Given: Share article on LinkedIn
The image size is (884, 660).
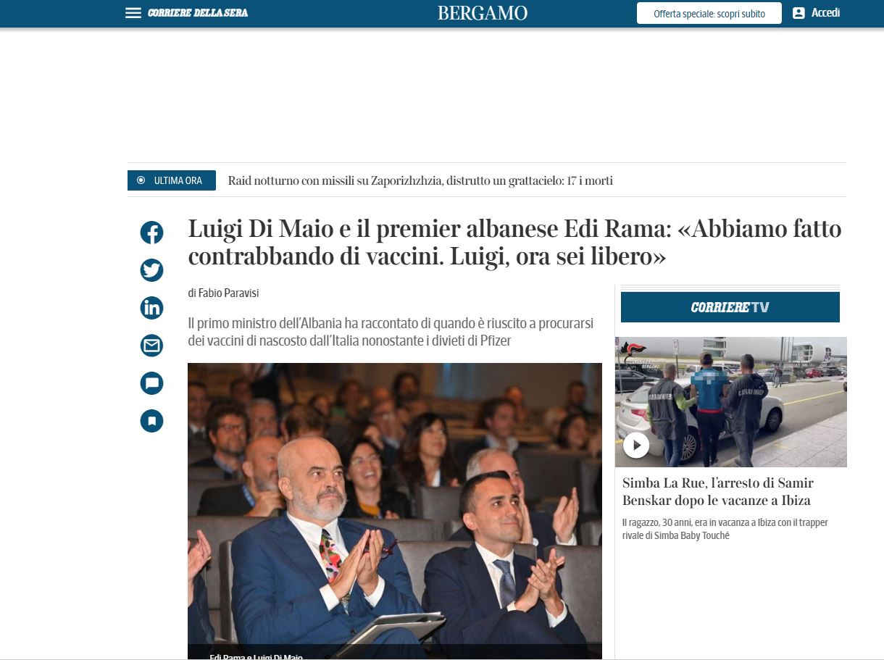Looking at the screenshot, I should (x=151, y=308).
